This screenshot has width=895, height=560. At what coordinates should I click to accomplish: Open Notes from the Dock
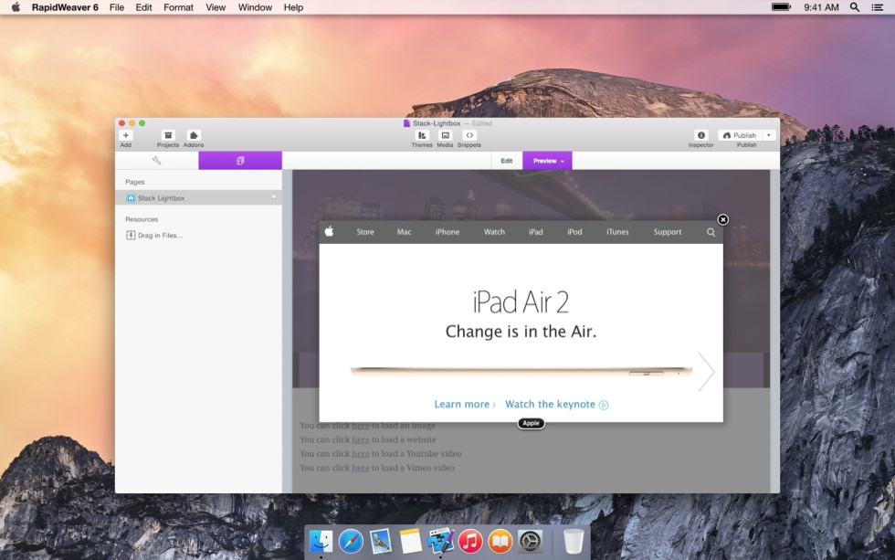tap(410, 541)
